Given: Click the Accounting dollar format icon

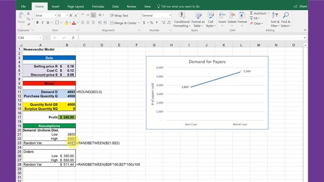Looking at the screenshot, I should point(144,23).
